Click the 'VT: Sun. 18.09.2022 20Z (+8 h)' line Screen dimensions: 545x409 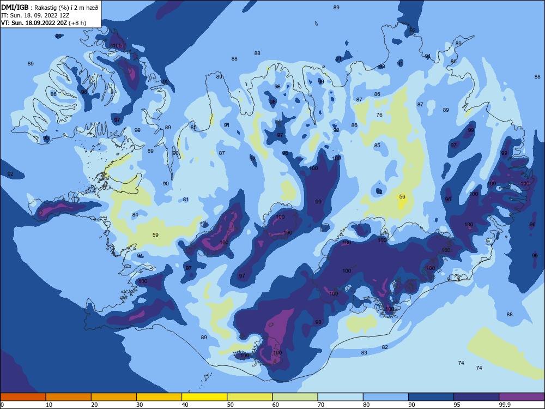point(44,23)
